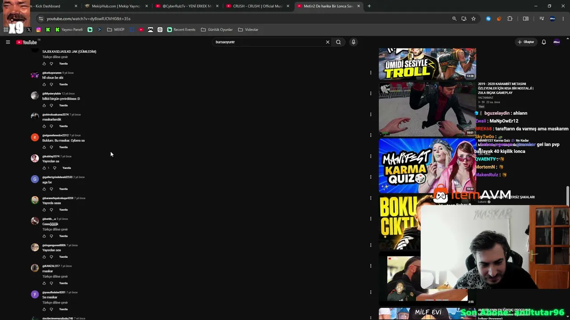Open the Günlük Oyunlar bookmarks folder
The height and width of the screenshot is (320, 570).
217,30
